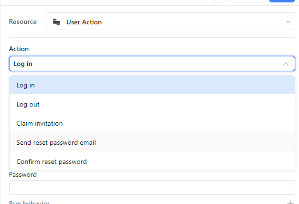The image size is (299, 204).
Task: Click the small outlined button at top
Action: tap(220, 1)
